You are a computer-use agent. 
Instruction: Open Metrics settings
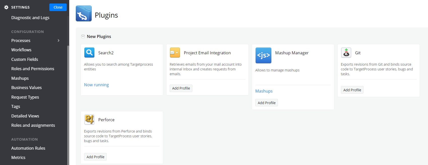point(18,157)
